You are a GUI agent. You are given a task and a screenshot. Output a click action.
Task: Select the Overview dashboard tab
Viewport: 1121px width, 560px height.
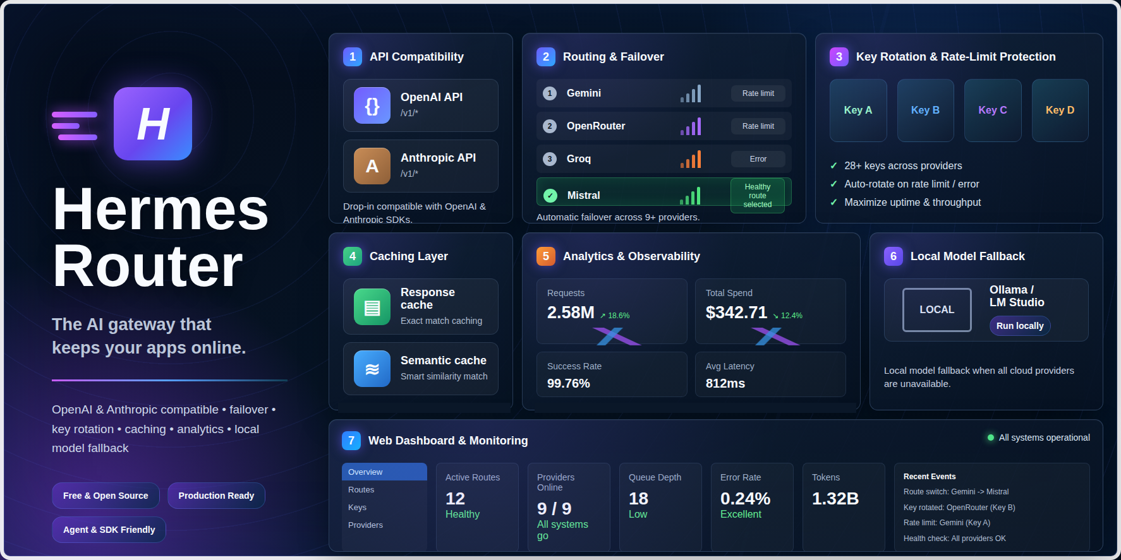click(x=384, y=472)
